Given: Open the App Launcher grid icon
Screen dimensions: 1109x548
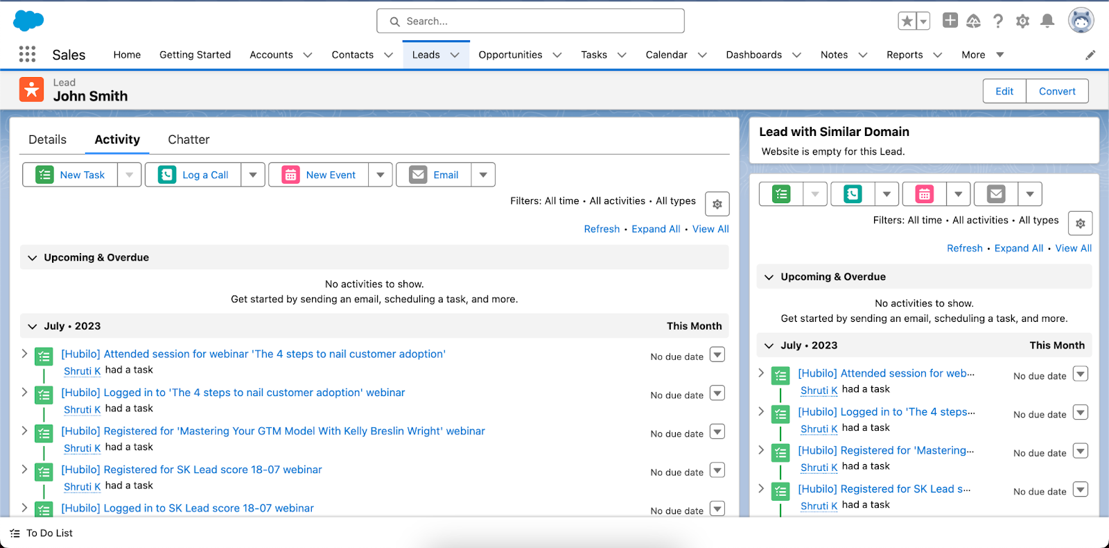Looking at the screenshot, I should (x=27, y=54).
